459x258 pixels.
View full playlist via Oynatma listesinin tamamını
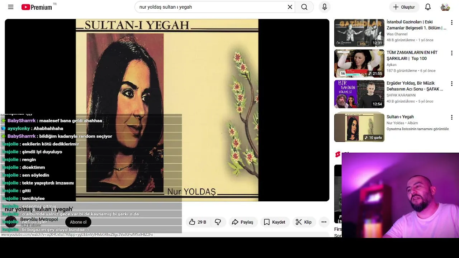[418, 129]
